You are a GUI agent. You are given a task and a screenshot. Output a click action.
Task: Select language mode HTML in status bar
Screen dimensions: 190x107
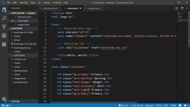173,105
